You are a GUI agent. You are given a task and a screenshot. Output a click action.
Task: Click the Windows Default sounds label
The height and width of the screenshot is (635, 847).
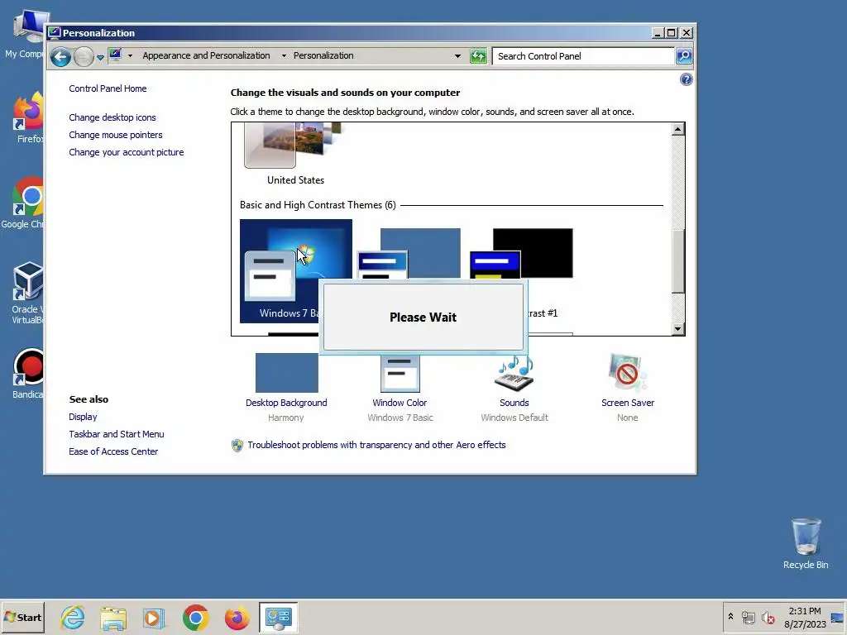click(x=514, y=418)
